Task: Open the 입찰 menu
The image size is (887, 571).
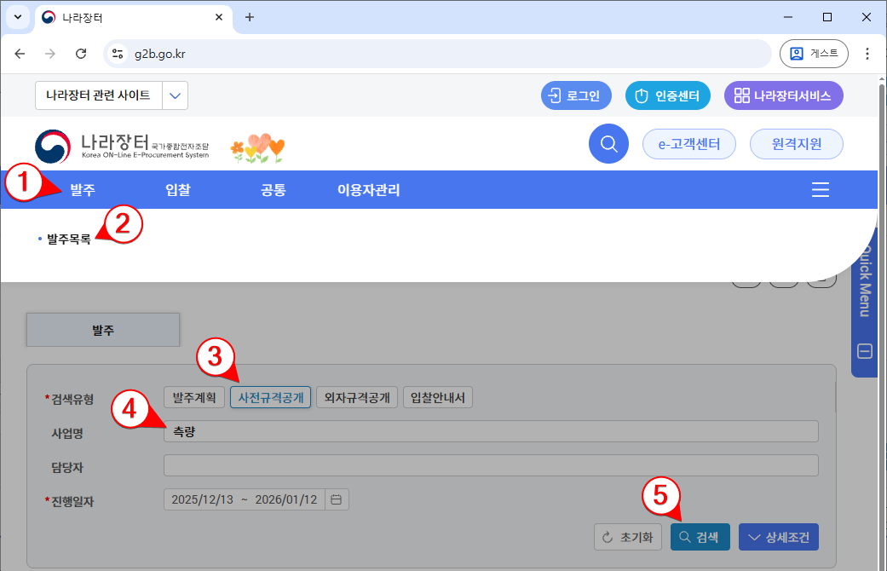Action: tap(178, 190)
